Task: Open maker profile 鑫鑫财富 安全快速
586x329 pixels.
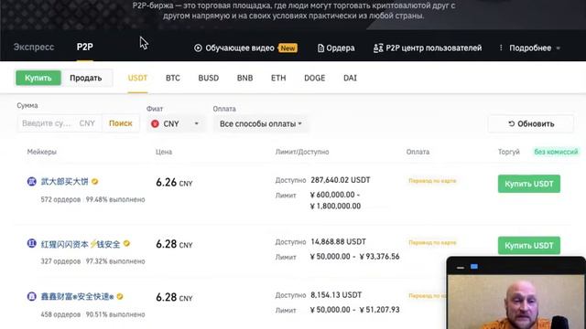Action: (x=77, y=296)
